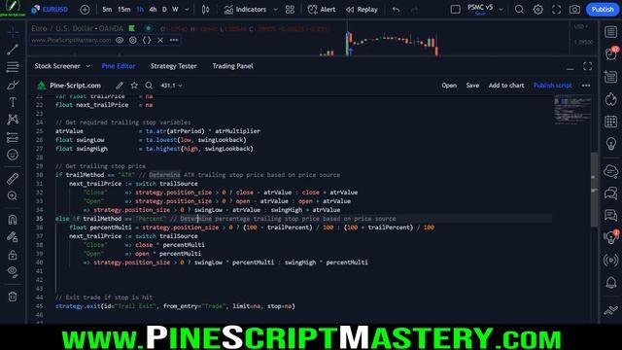Open the 431.1 version dropdown
The width and height of the screenshot is (622, 350).
coord(171,86)
